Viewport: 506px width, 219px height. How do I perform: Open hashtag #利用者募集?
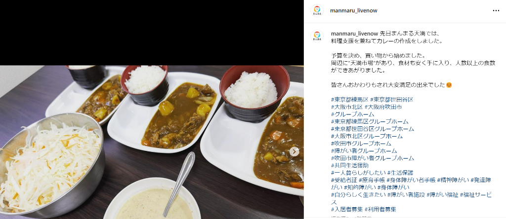tap(380, 209)
